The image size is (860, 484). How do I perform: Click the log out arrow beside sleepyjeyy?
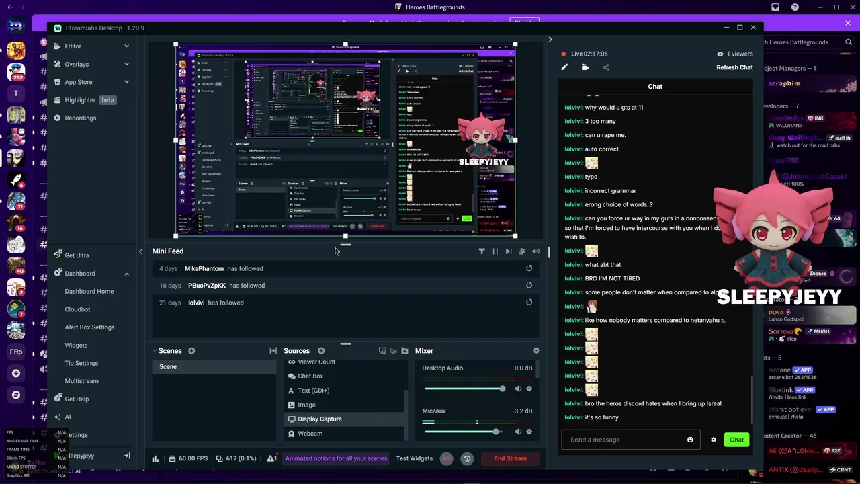[126, 456]
